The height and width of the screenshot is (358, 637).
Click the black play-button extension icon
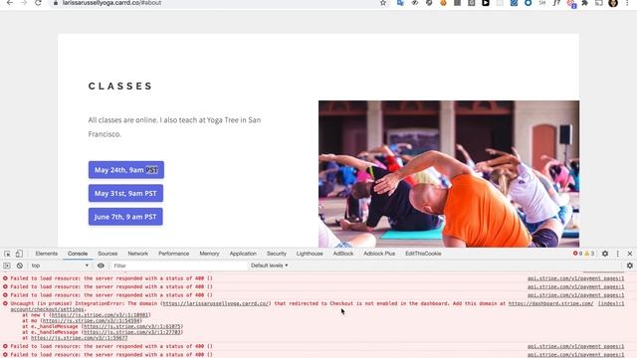tap(486, 3)
